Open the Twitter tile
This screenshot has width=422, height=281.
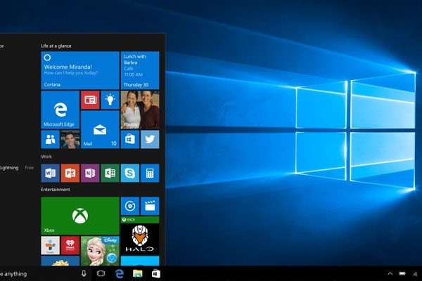point(149,139)
